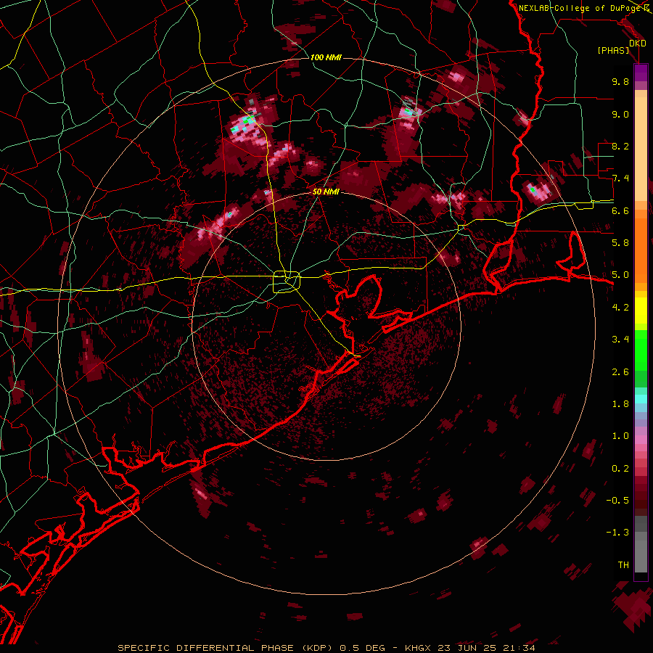Click the 3.4 legend value
Viewport: 653px width, 653px height.
[620, 340]
